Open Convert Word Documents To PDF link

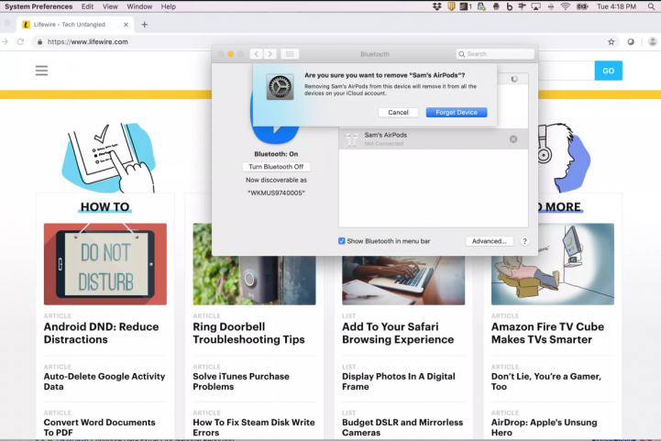pos(100,427)
